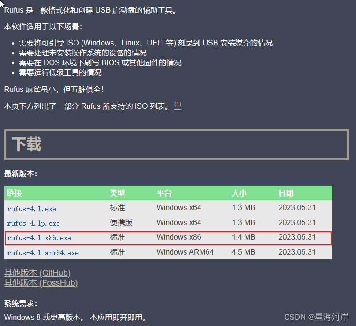Click the 标准 cell in rufus-4.1.exe row
The height and width of the screenshot is (326, 356).
pyautogui.click(x=118, y=207)
